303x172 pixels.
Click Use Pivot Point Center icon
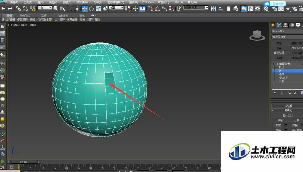[128, 8]
